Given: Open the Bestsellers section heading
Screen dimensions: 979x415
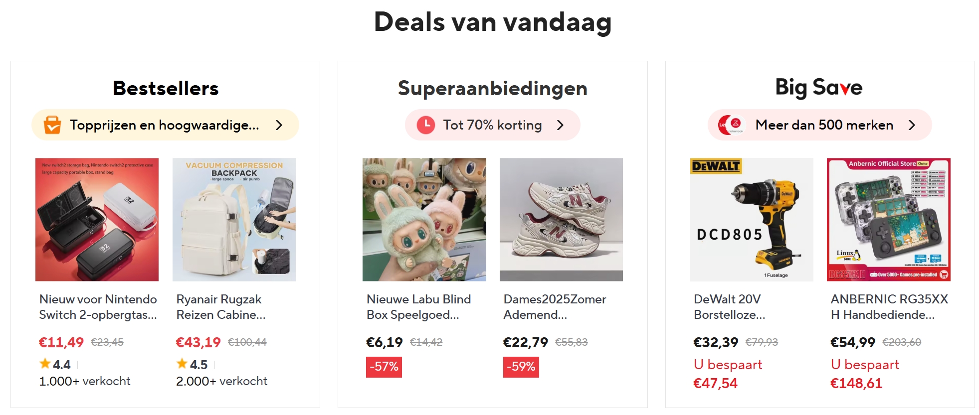Looking at the screenshot, I should [x=165, y=88].
